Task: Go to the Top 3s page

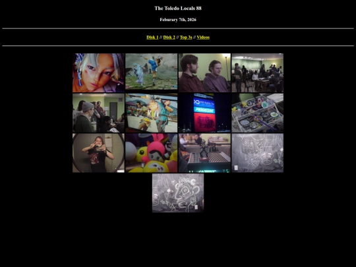Action: 186,37
